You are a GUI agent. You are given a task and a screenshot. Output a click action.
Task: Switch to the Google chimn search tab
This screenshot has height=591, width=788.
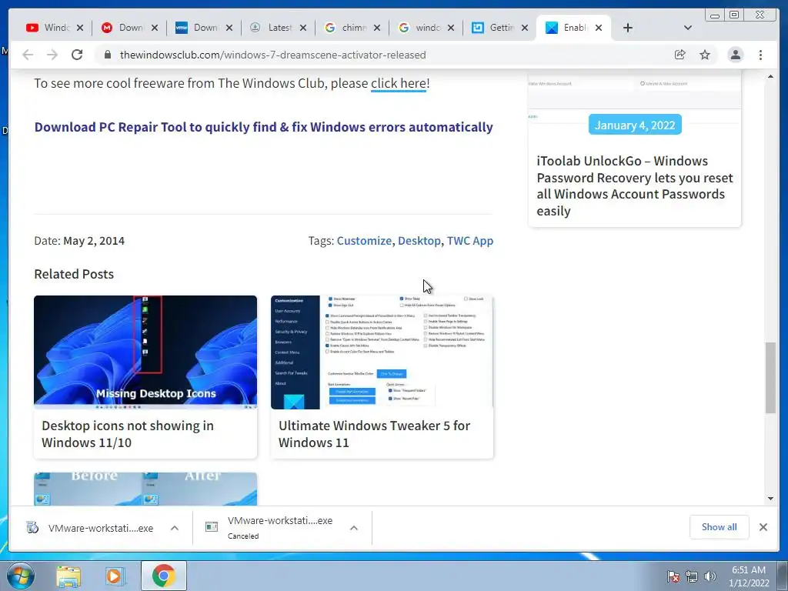pos(346,28)
